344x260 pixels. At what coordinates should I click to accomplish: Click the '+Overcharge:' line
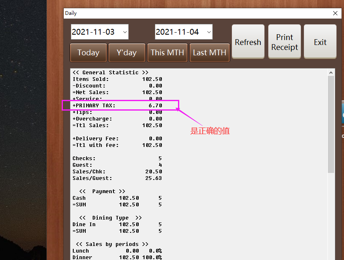pos(118,119)
